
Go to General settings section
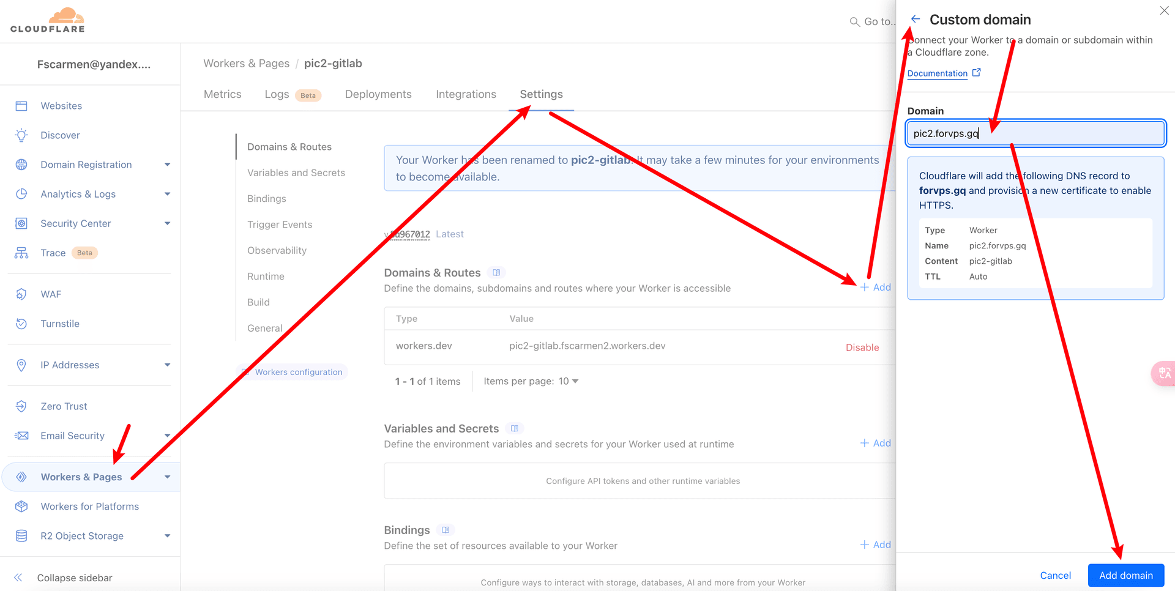[x=265, y=328]
